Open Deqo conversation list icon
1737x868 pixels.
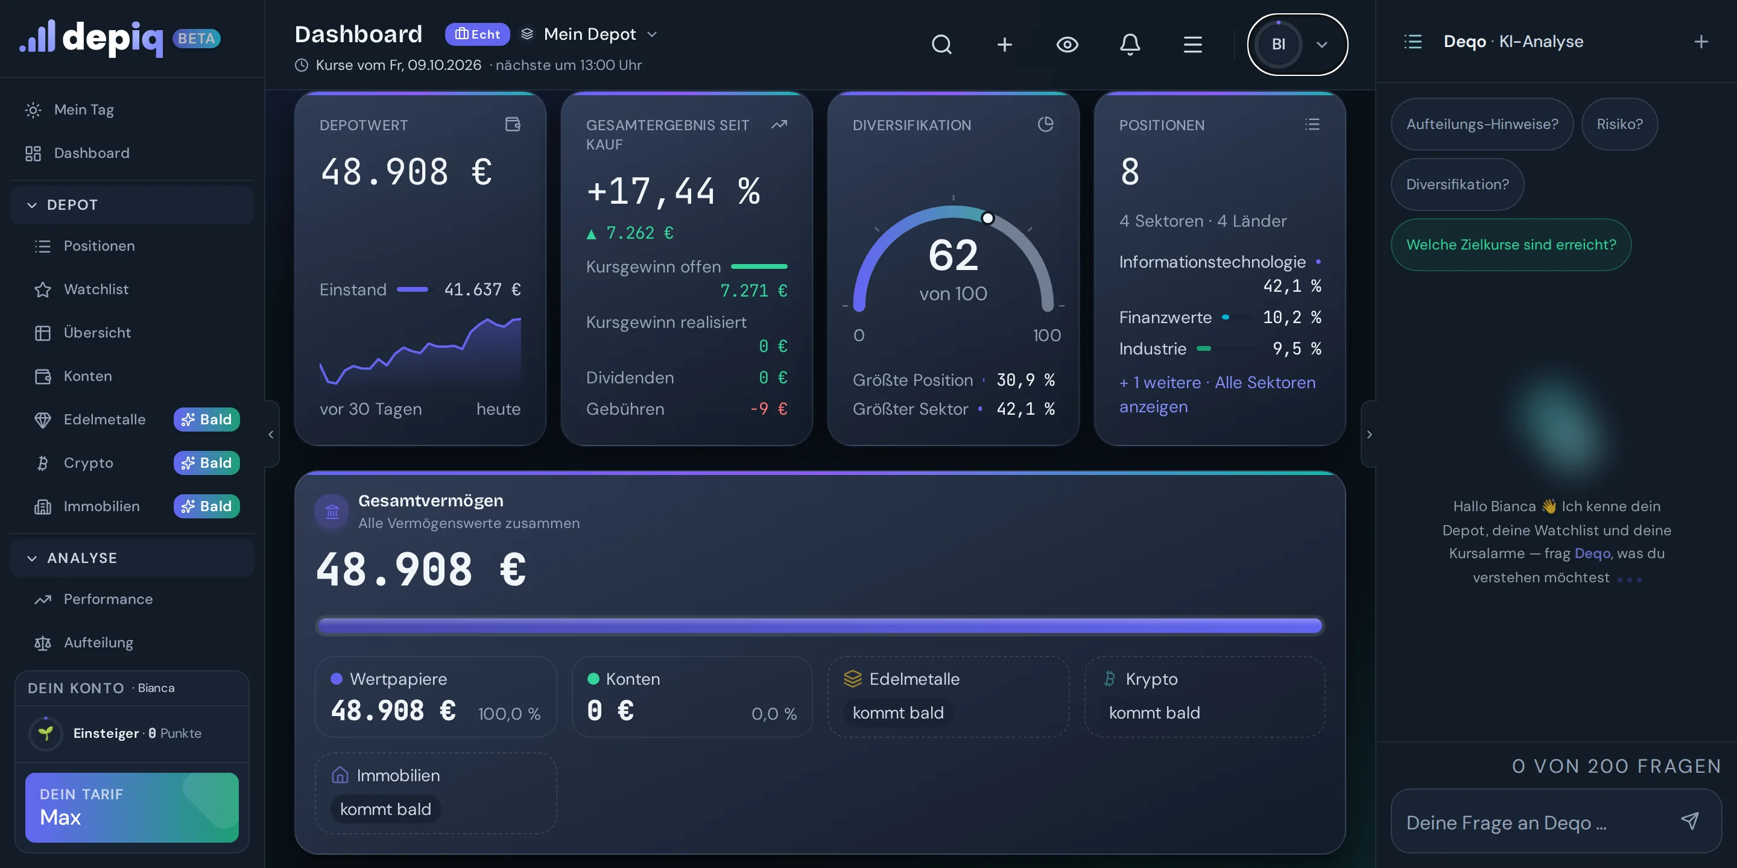tap(1413, 42)
